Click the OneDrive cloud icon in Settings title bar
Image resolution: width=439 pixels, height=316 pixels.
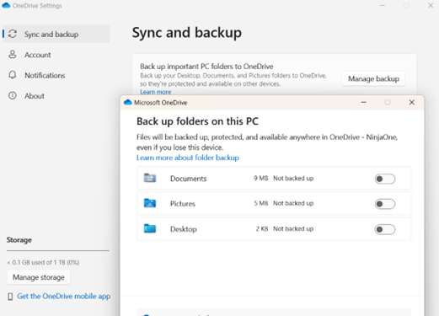(6, 5)
